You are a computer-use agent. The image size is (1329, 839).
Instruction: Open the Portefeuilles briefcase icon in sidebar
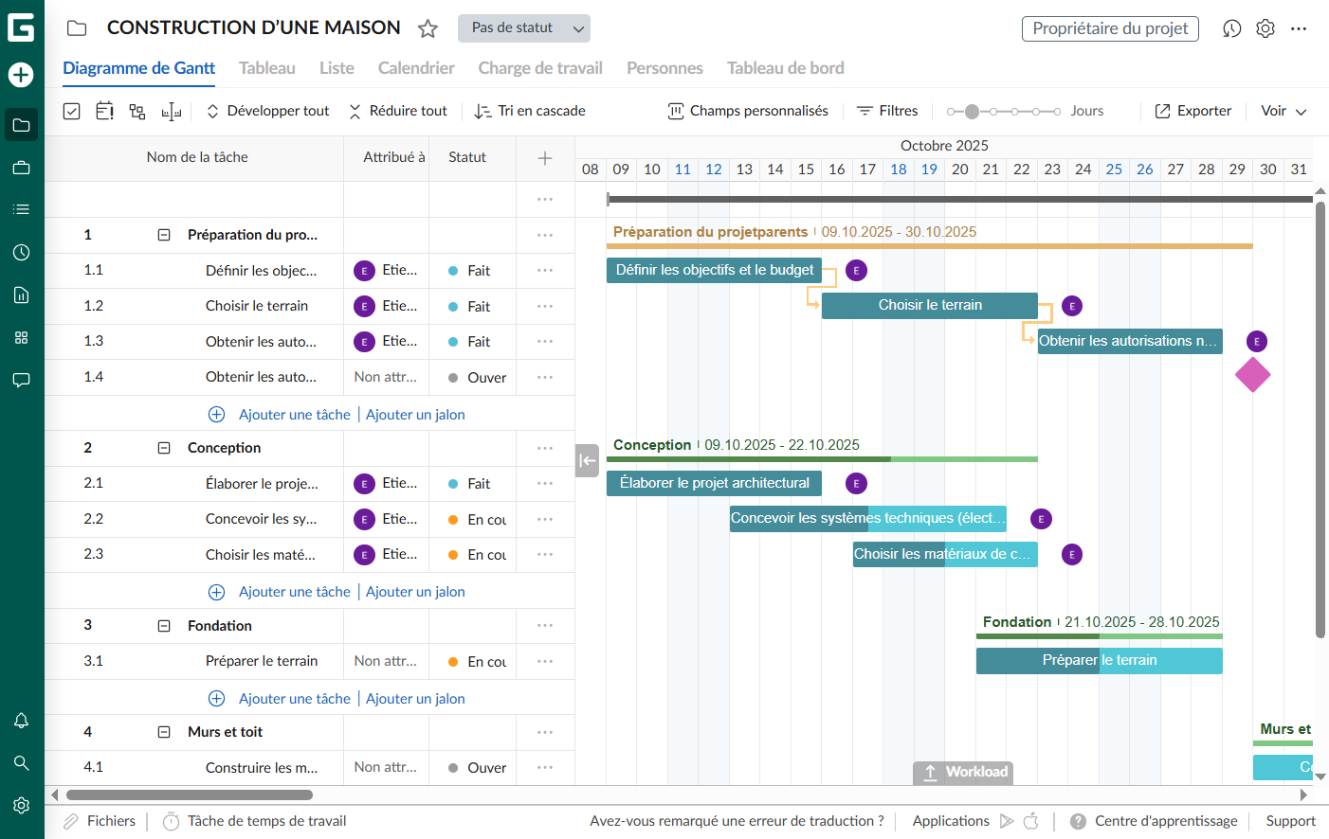(21, 167)
